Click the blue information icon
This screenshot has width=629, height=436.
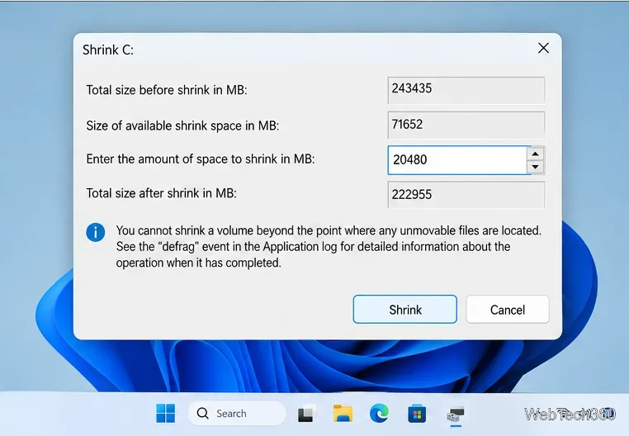(x=96, y=232)
